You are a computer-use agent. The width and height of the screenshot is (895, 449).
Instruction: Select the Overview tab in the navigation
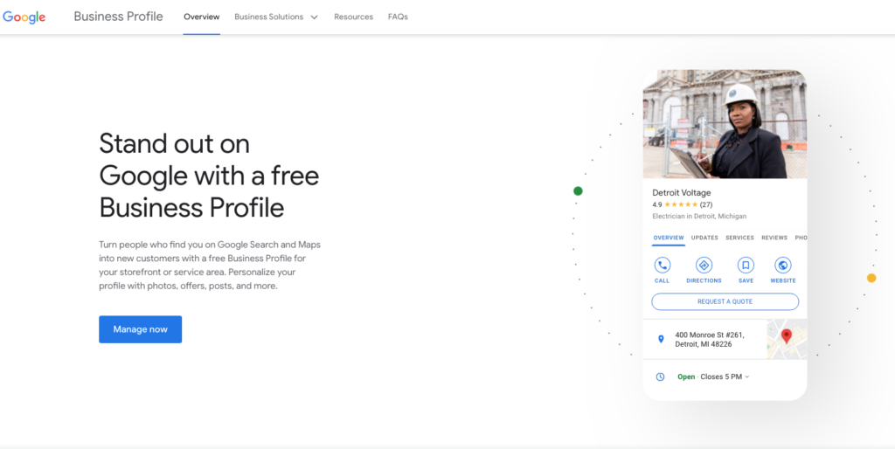tap(202, 17)
